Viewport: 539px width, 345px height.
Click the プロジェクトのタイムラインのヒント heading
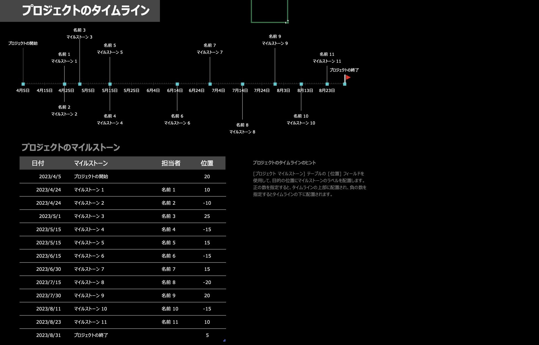click(x=284, y=163)
